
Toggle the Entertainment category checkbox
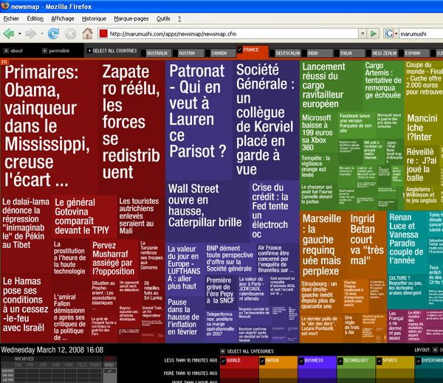[x=418, y=361]
